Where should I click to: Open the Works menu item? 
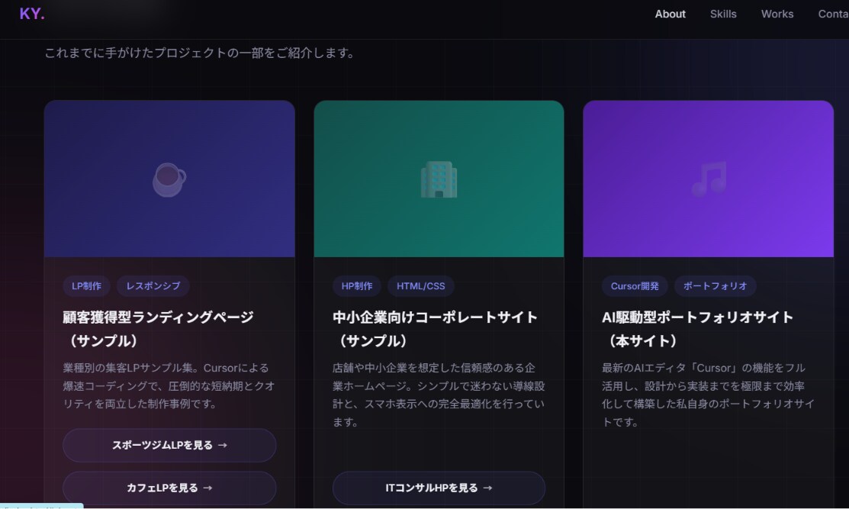(x=777, y=14)
